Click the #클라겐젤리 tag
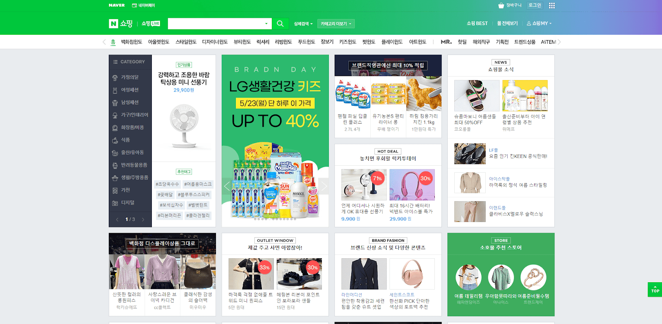Image resolution: width=662 pixels, height=324 pixels. coord(198,215)
